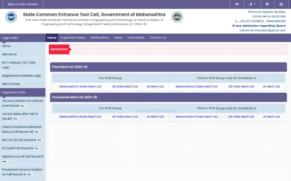Open Provisional PCM Maharashtra State Merit List
The image size is (291, 181).
pyautogui.click(x=81, y=117)
